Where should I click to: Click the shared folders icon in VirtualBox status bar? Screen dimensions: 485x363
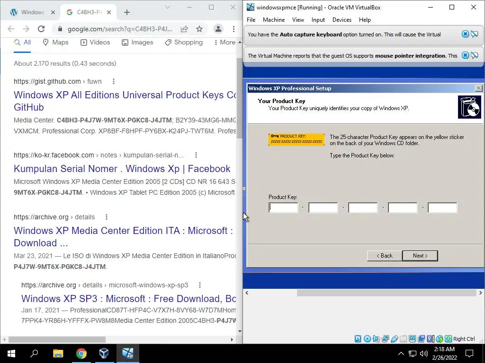tap(403, 339)
